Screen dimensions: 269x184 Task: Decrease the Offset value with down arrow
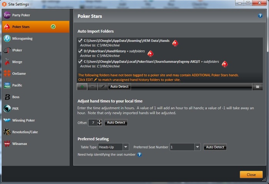tap(100, 124)
